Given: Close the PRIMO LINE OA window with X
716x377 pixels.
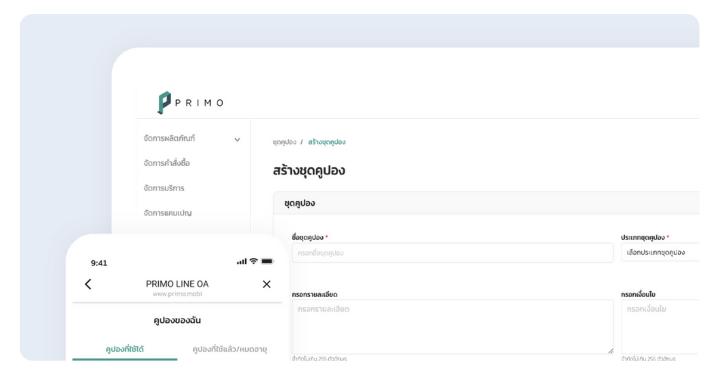Looking at the screenshot, I should [x=267, y=284].
